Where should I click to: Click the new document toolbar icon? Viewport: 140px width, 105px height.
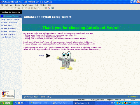[x=26, y=8]
